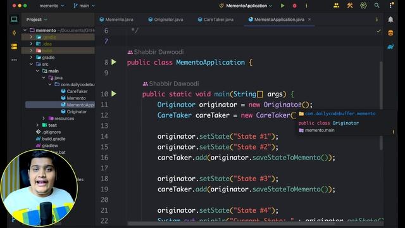The image size is (405, 228).
Task: Open the main branch dropdown
Action: click(84, 6)
